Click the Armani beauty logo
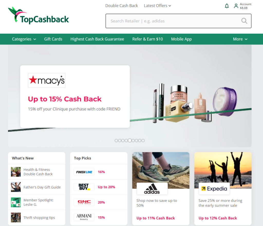 tap(84, 217)
